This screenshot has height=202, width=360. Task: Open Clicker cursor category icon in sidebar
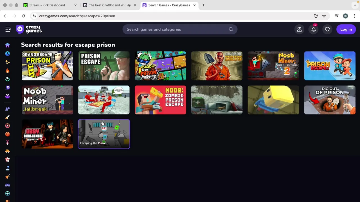coord(8,176)
